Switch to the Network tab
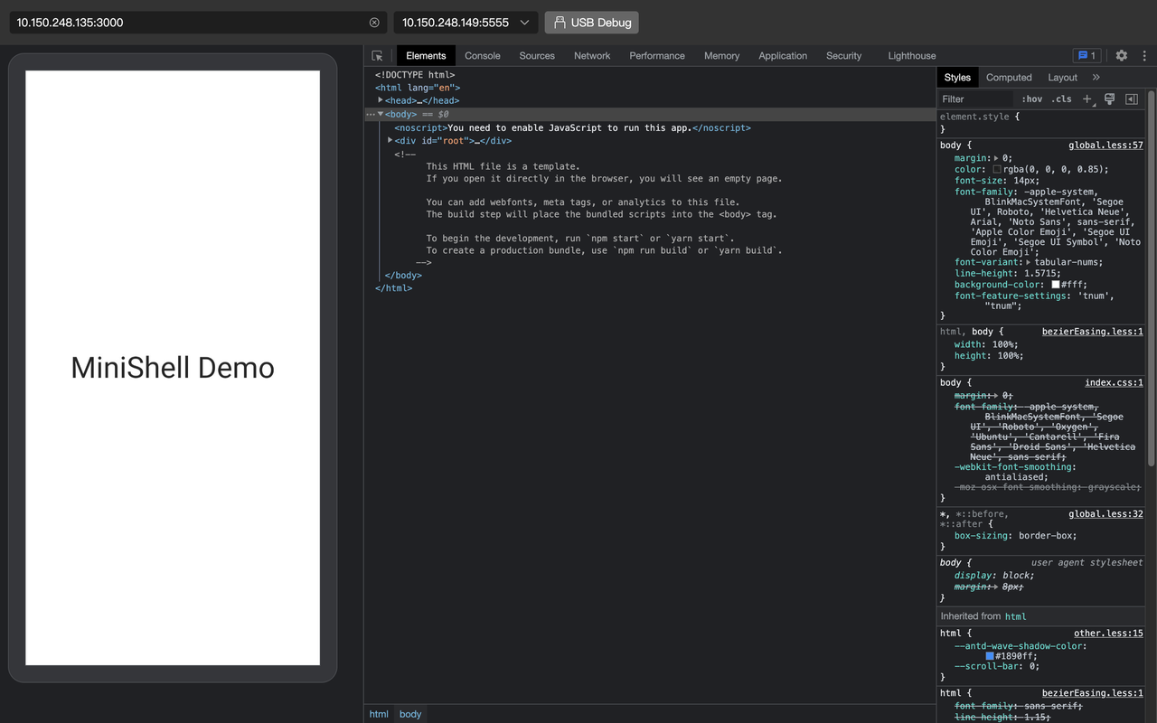Viewport: 1157px width, 723px height. [x=592, y=55]
